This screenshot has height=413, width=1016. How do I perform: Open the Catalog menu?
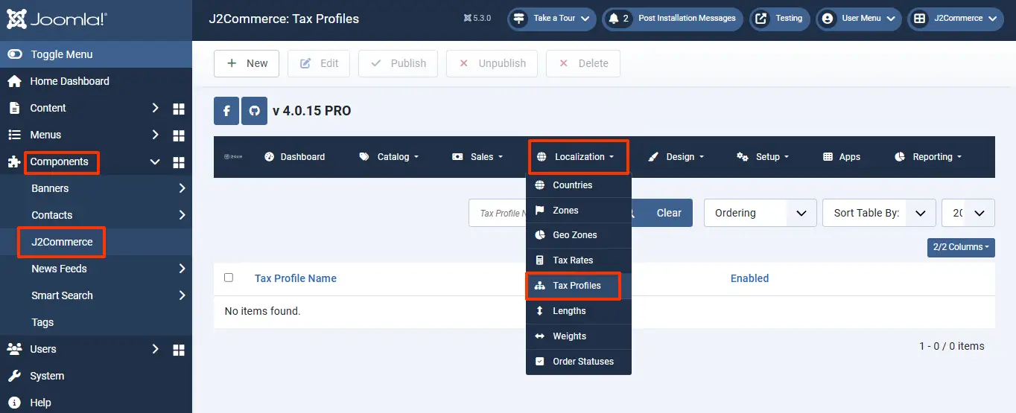point(389,157)
